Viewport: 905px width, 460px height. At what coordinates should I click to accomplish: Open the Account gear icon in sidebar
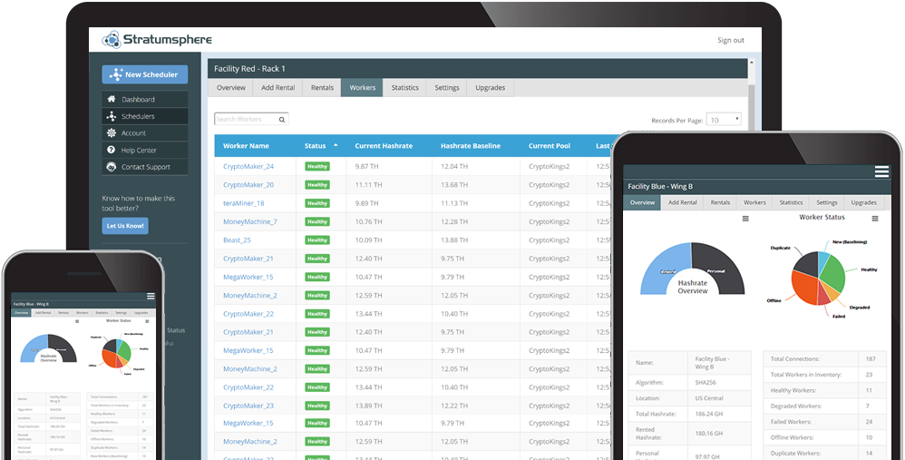(112, 132)
